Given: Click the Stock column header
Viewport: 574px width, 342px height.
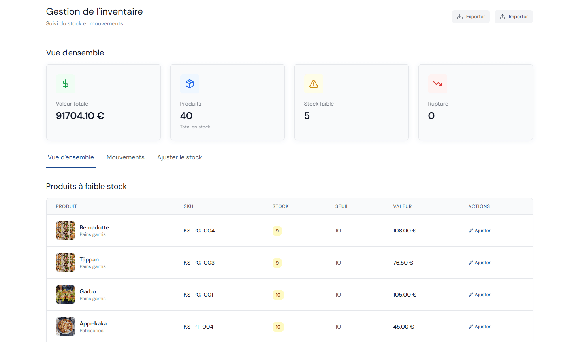Looking at the screenshot, I should pos(280,206).
